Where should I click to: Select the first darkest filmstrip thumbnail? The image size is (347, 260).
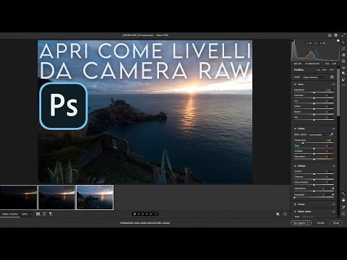19,197
